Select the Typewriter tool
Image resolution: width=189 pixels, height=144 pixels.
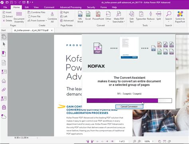(x=141, y=15)
